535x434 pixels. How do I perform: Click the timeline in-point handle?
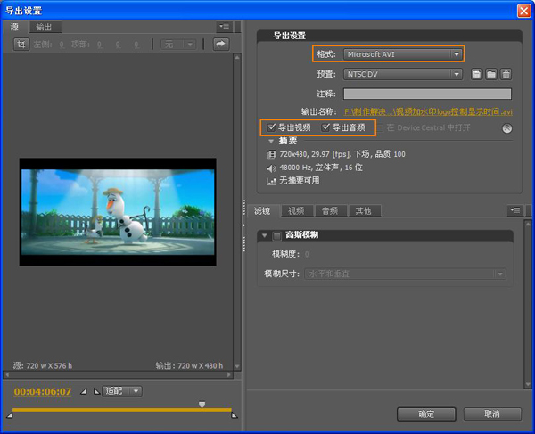point(10,415)
